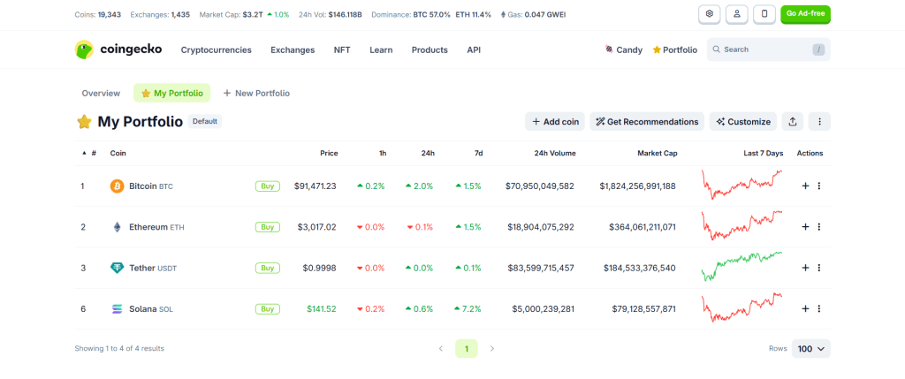The width and height of the screenshot is (905, 379).
Task: Click the share portfolio export icon
Action: [793, 122]
